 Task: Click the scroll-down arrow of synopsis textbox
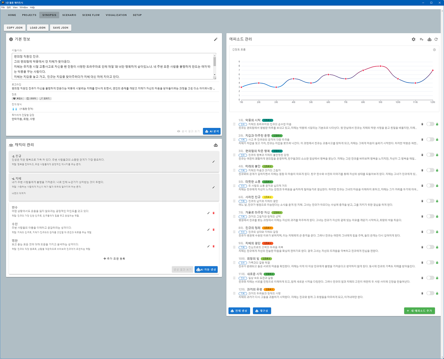[x=214, y=74]
